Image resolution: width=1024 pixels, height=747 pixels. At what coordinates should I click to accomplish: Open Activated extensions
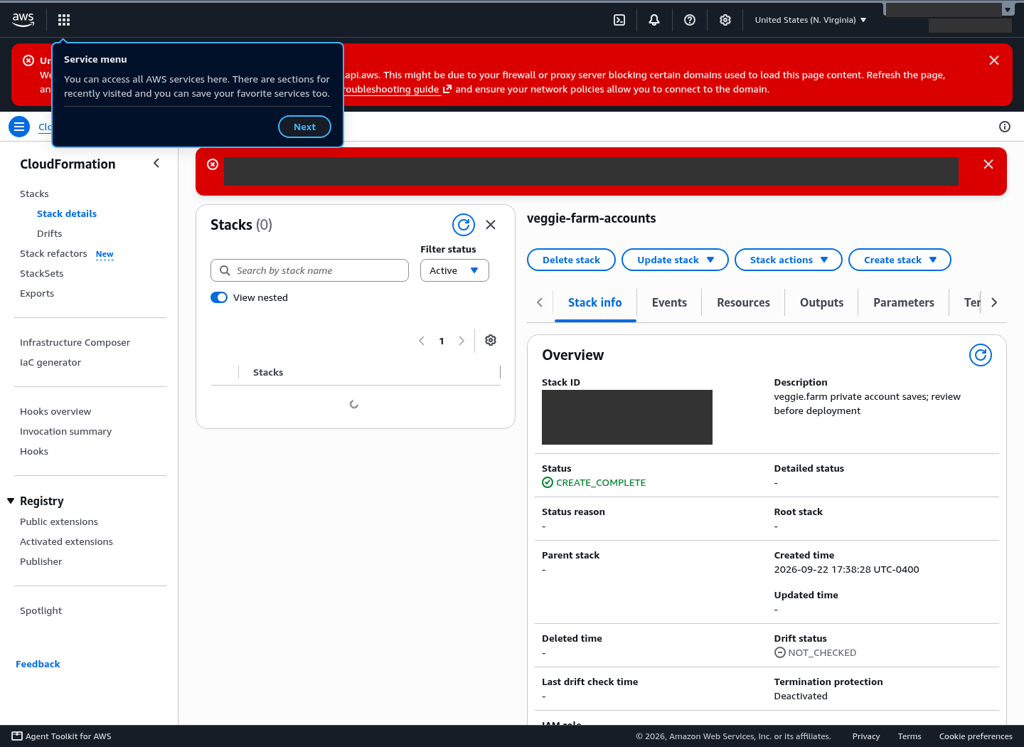[66, 541]
